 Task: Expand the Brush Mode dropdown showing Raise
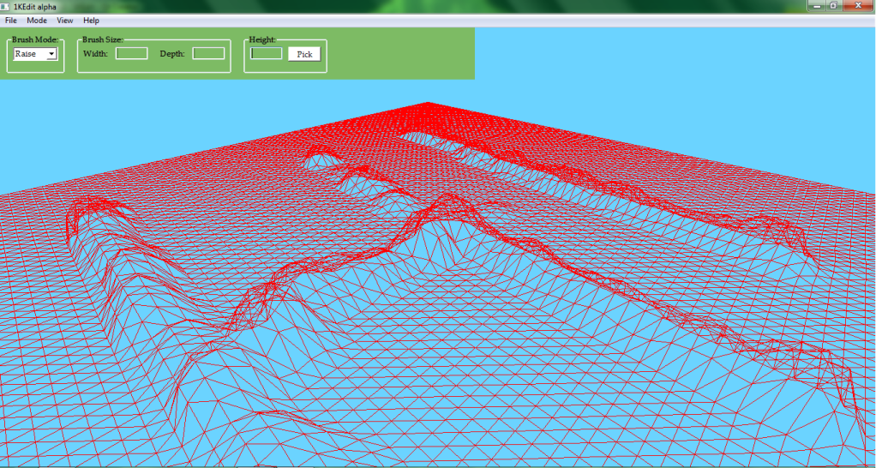(x=34, y=54)
